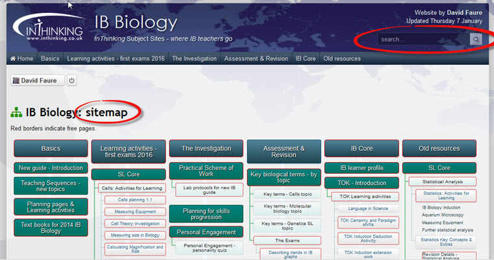This screenshot has width=494, height=260.
Task: Select The Investigation in the navigation bar
Action: (x=194, y=58)
